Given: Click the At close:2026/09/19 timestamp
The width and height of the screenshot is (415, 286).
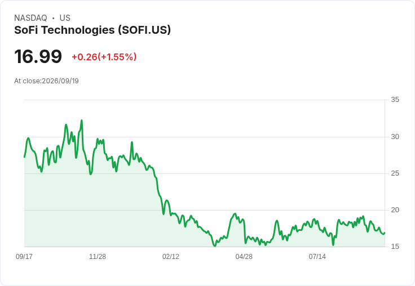Looking at the screenshot, I should click(46, 81).
